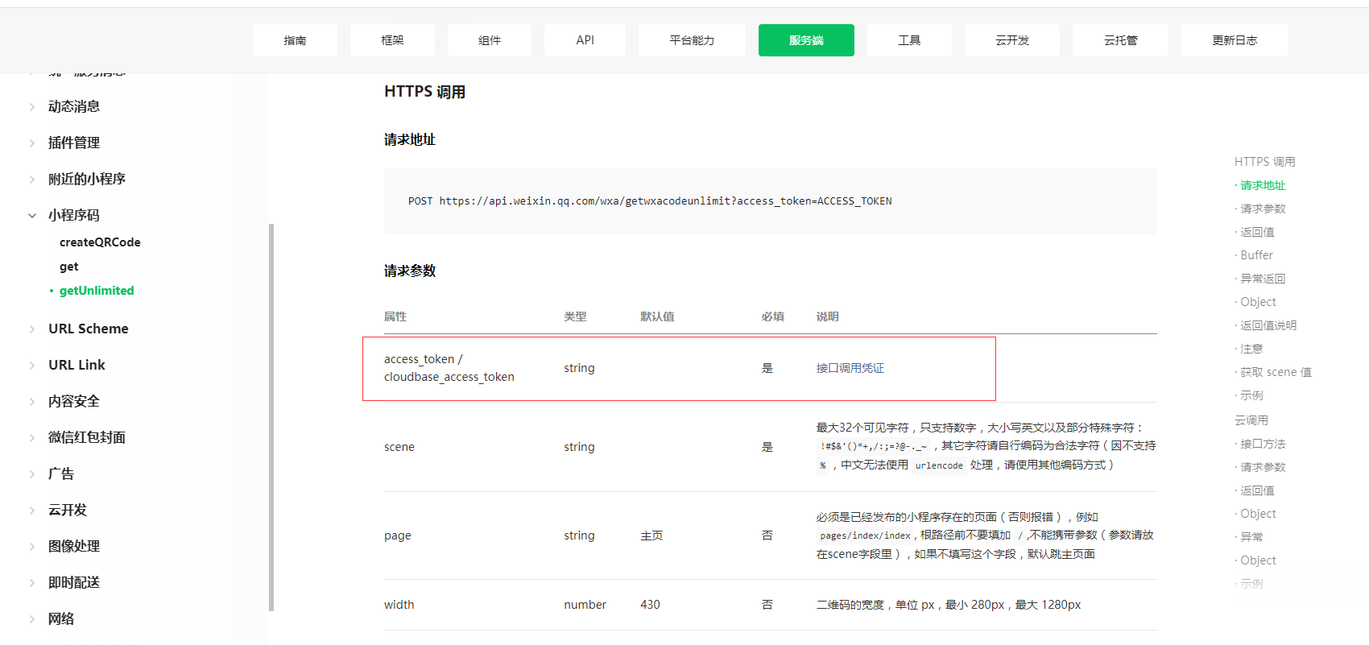Click the 类型 column header
This screenshot has height=645, width=1369.
pyautogui.click(x=575, y=316)
